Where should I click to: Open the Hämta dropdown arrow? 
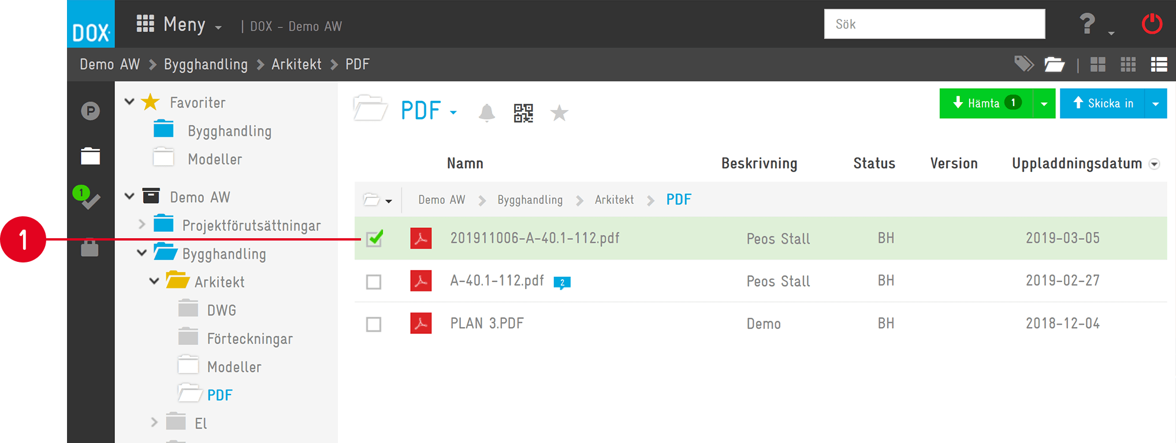1044,104
